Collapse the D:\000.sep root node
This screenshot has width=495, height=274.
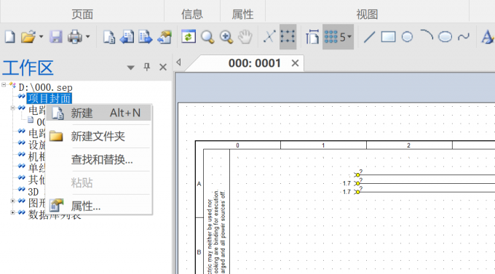coord(4,85)
